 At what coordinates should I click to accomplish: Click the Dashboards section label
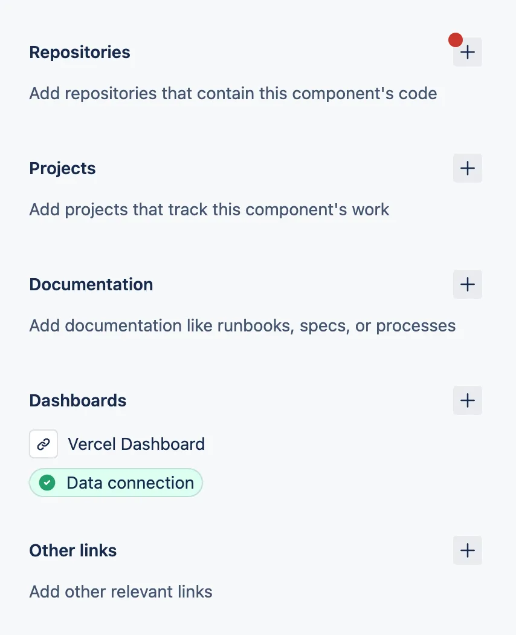[77, 400]
